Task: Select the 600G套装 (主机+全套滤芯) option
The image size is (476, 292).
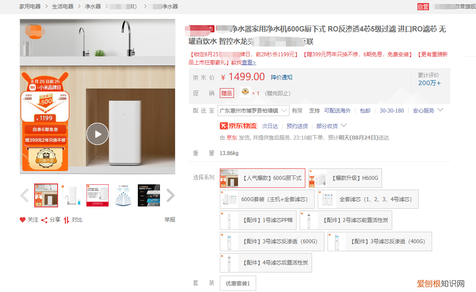Action: pyautogui.click(x=267, y=199)
